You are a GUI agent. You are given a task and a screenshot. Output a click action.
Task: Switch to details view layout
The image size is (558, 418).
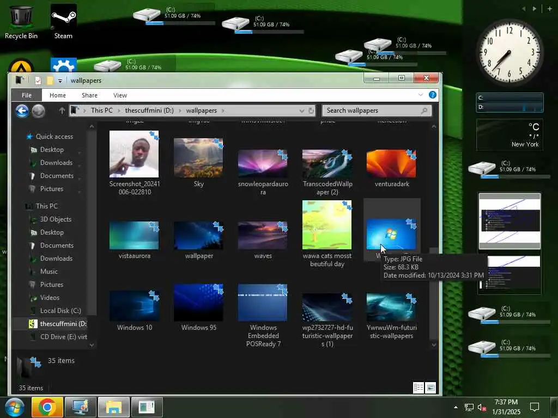pyautogui.click(x=418, y=388)
